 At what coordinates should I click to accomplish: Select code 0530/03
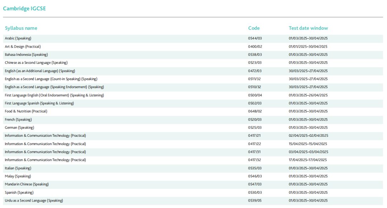[255, 193]
